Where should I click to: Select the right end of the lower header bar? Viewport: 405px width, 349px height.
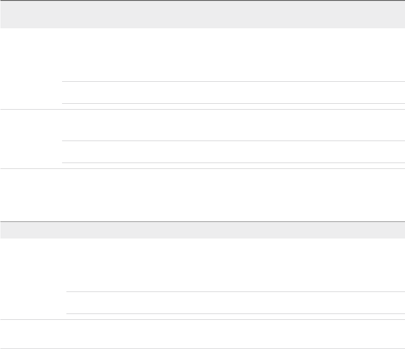(396, 230)
